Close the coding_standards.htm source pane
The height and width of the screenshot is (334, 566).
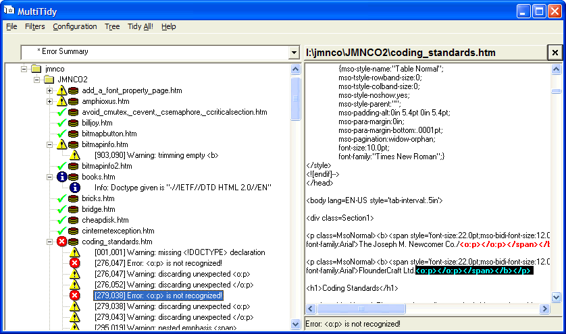[x=555, y=53]
